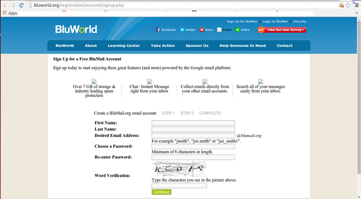Click the BluWorld logo
361x199 pixels.
click(x=76, y=30)
